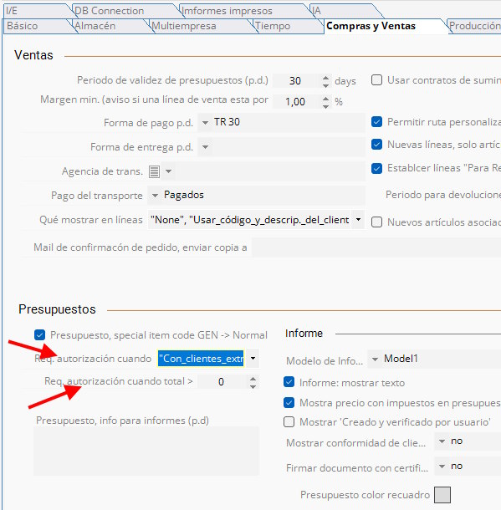The height and width of the screenshot is (510, 501).
Task: Enable Usar contratos de suministro checkbox
Action: point(376,80)
